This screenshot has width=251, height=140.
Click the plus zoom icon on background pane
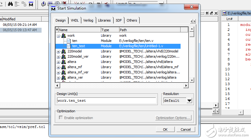coord(207,13)
